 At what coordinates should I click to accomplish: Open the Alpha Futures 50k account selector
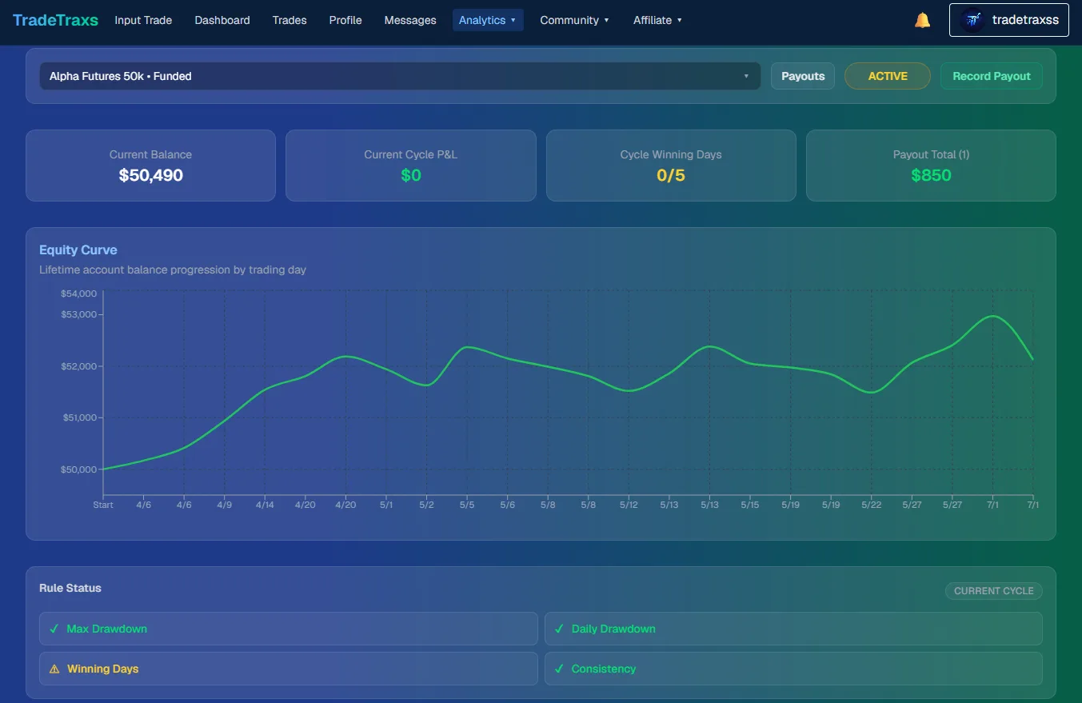tap(400, 76)
